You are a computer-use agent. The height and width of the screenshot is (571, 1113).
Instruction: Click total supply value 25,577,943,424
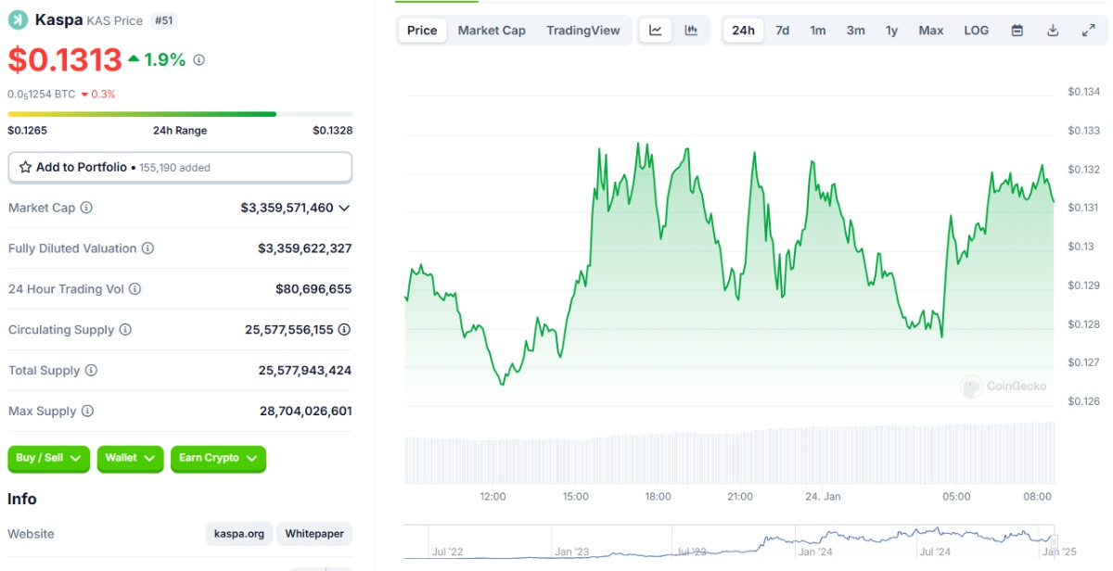[305, 371]
